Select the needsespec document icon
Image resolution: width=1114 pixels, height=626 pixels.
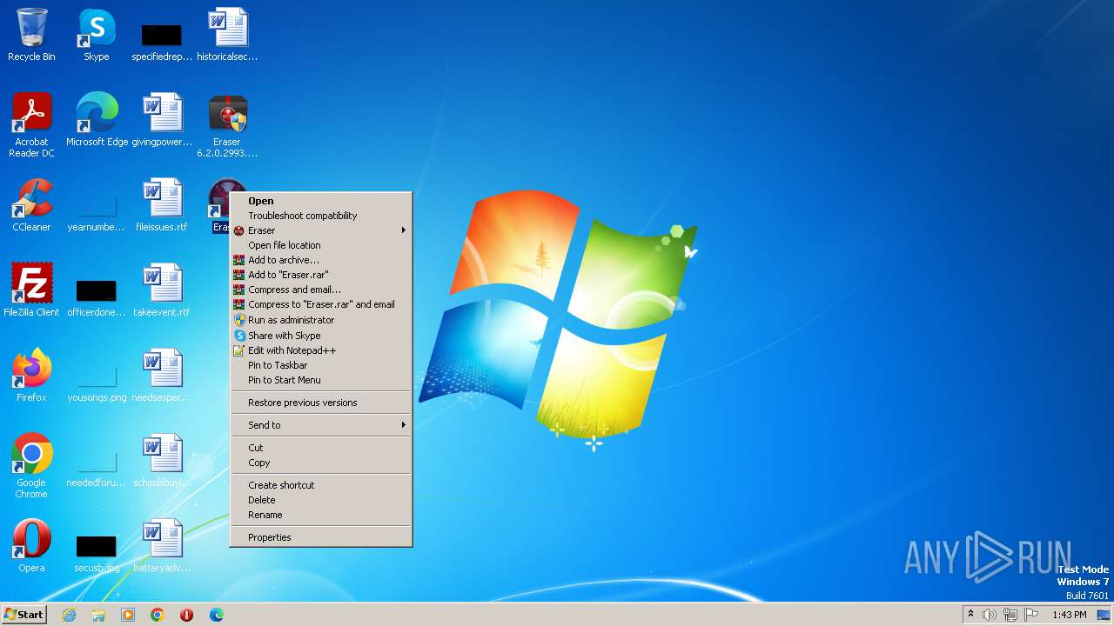(162, 375)
